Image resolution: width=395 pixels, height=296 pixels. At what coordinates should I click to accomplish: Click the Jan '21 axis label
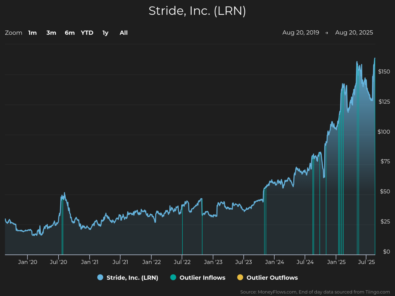coord(90,262)
